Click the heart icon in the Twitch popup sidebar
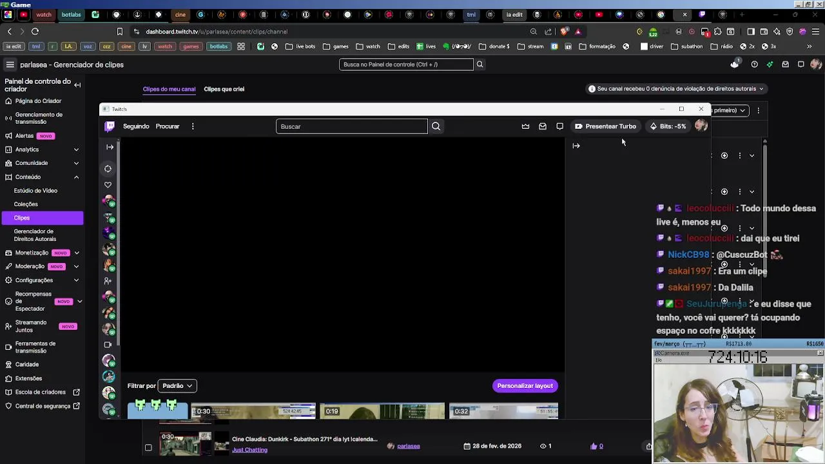The height and width of the screenshot is (464, 825). (x=108, y=185)
